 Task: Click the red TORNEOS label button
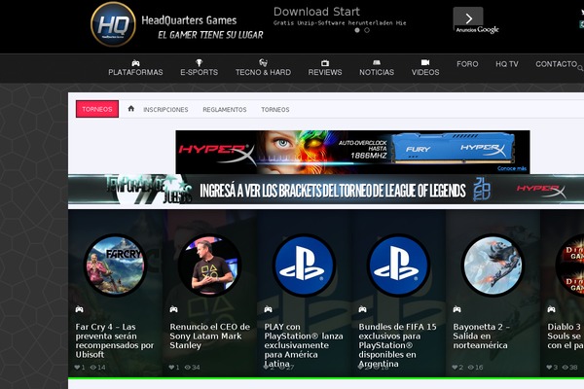click(x=97, y=109)
